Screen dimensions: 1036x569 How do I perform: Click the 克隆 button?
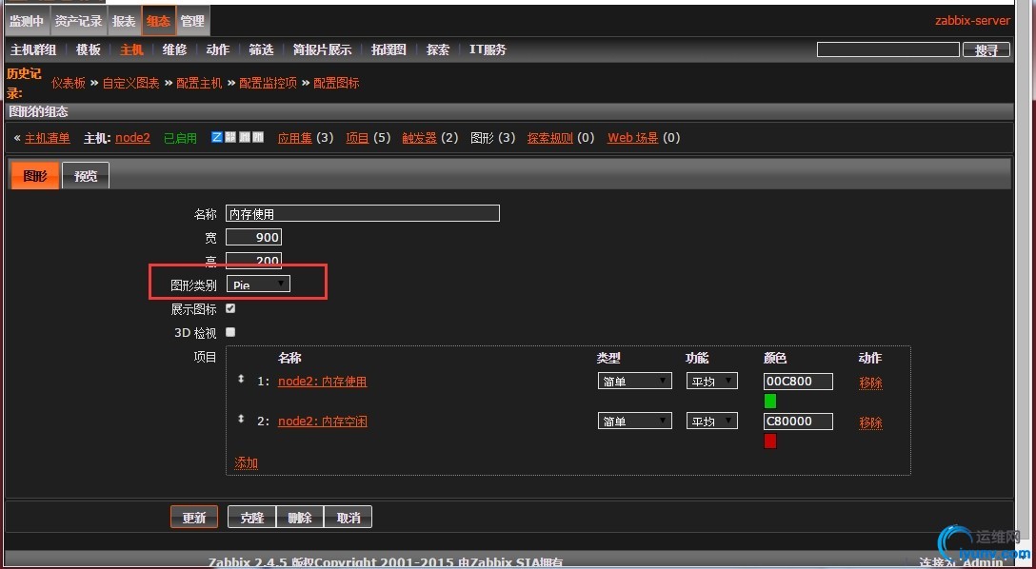(x=251, y=517)
